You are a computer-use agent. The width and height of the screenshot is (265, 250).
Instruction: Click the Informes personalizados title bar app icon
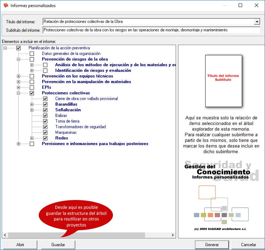(6, 5)
